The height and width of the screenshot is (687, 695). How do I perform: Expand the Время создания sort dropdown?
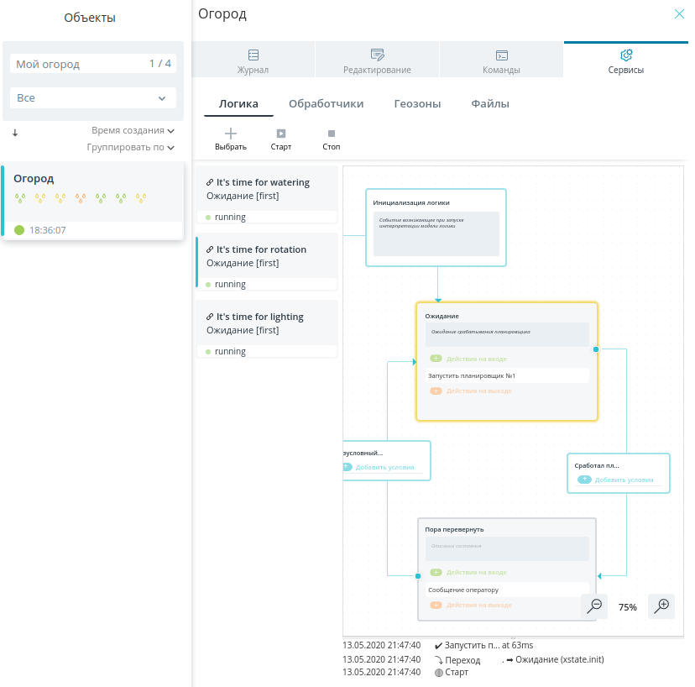133,130
